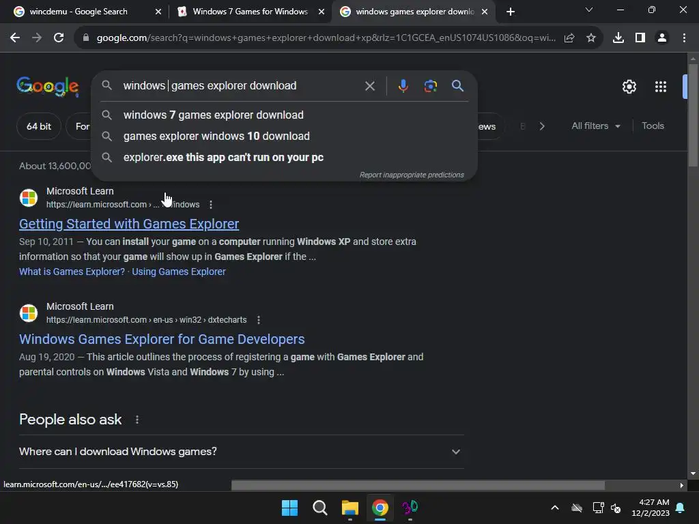The height and width of the screenshot is (524, 699).
Task: Open the Tools button
Action: pyautogui.click(x=653, y=126)
